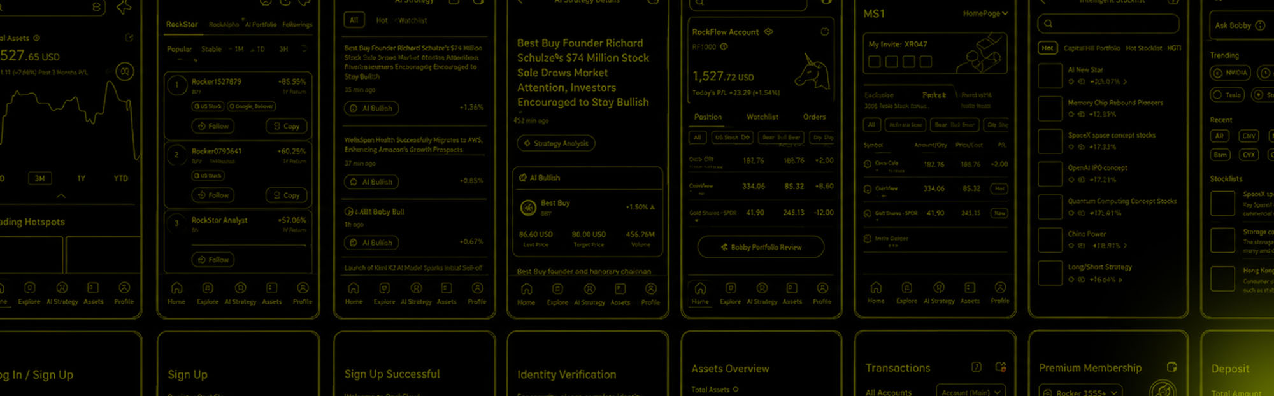The width and height of the screenshot is (1274, 396).
Task: Toggle the All filter chip on the AI Strategy feed
Action: (x=354, y=20)
